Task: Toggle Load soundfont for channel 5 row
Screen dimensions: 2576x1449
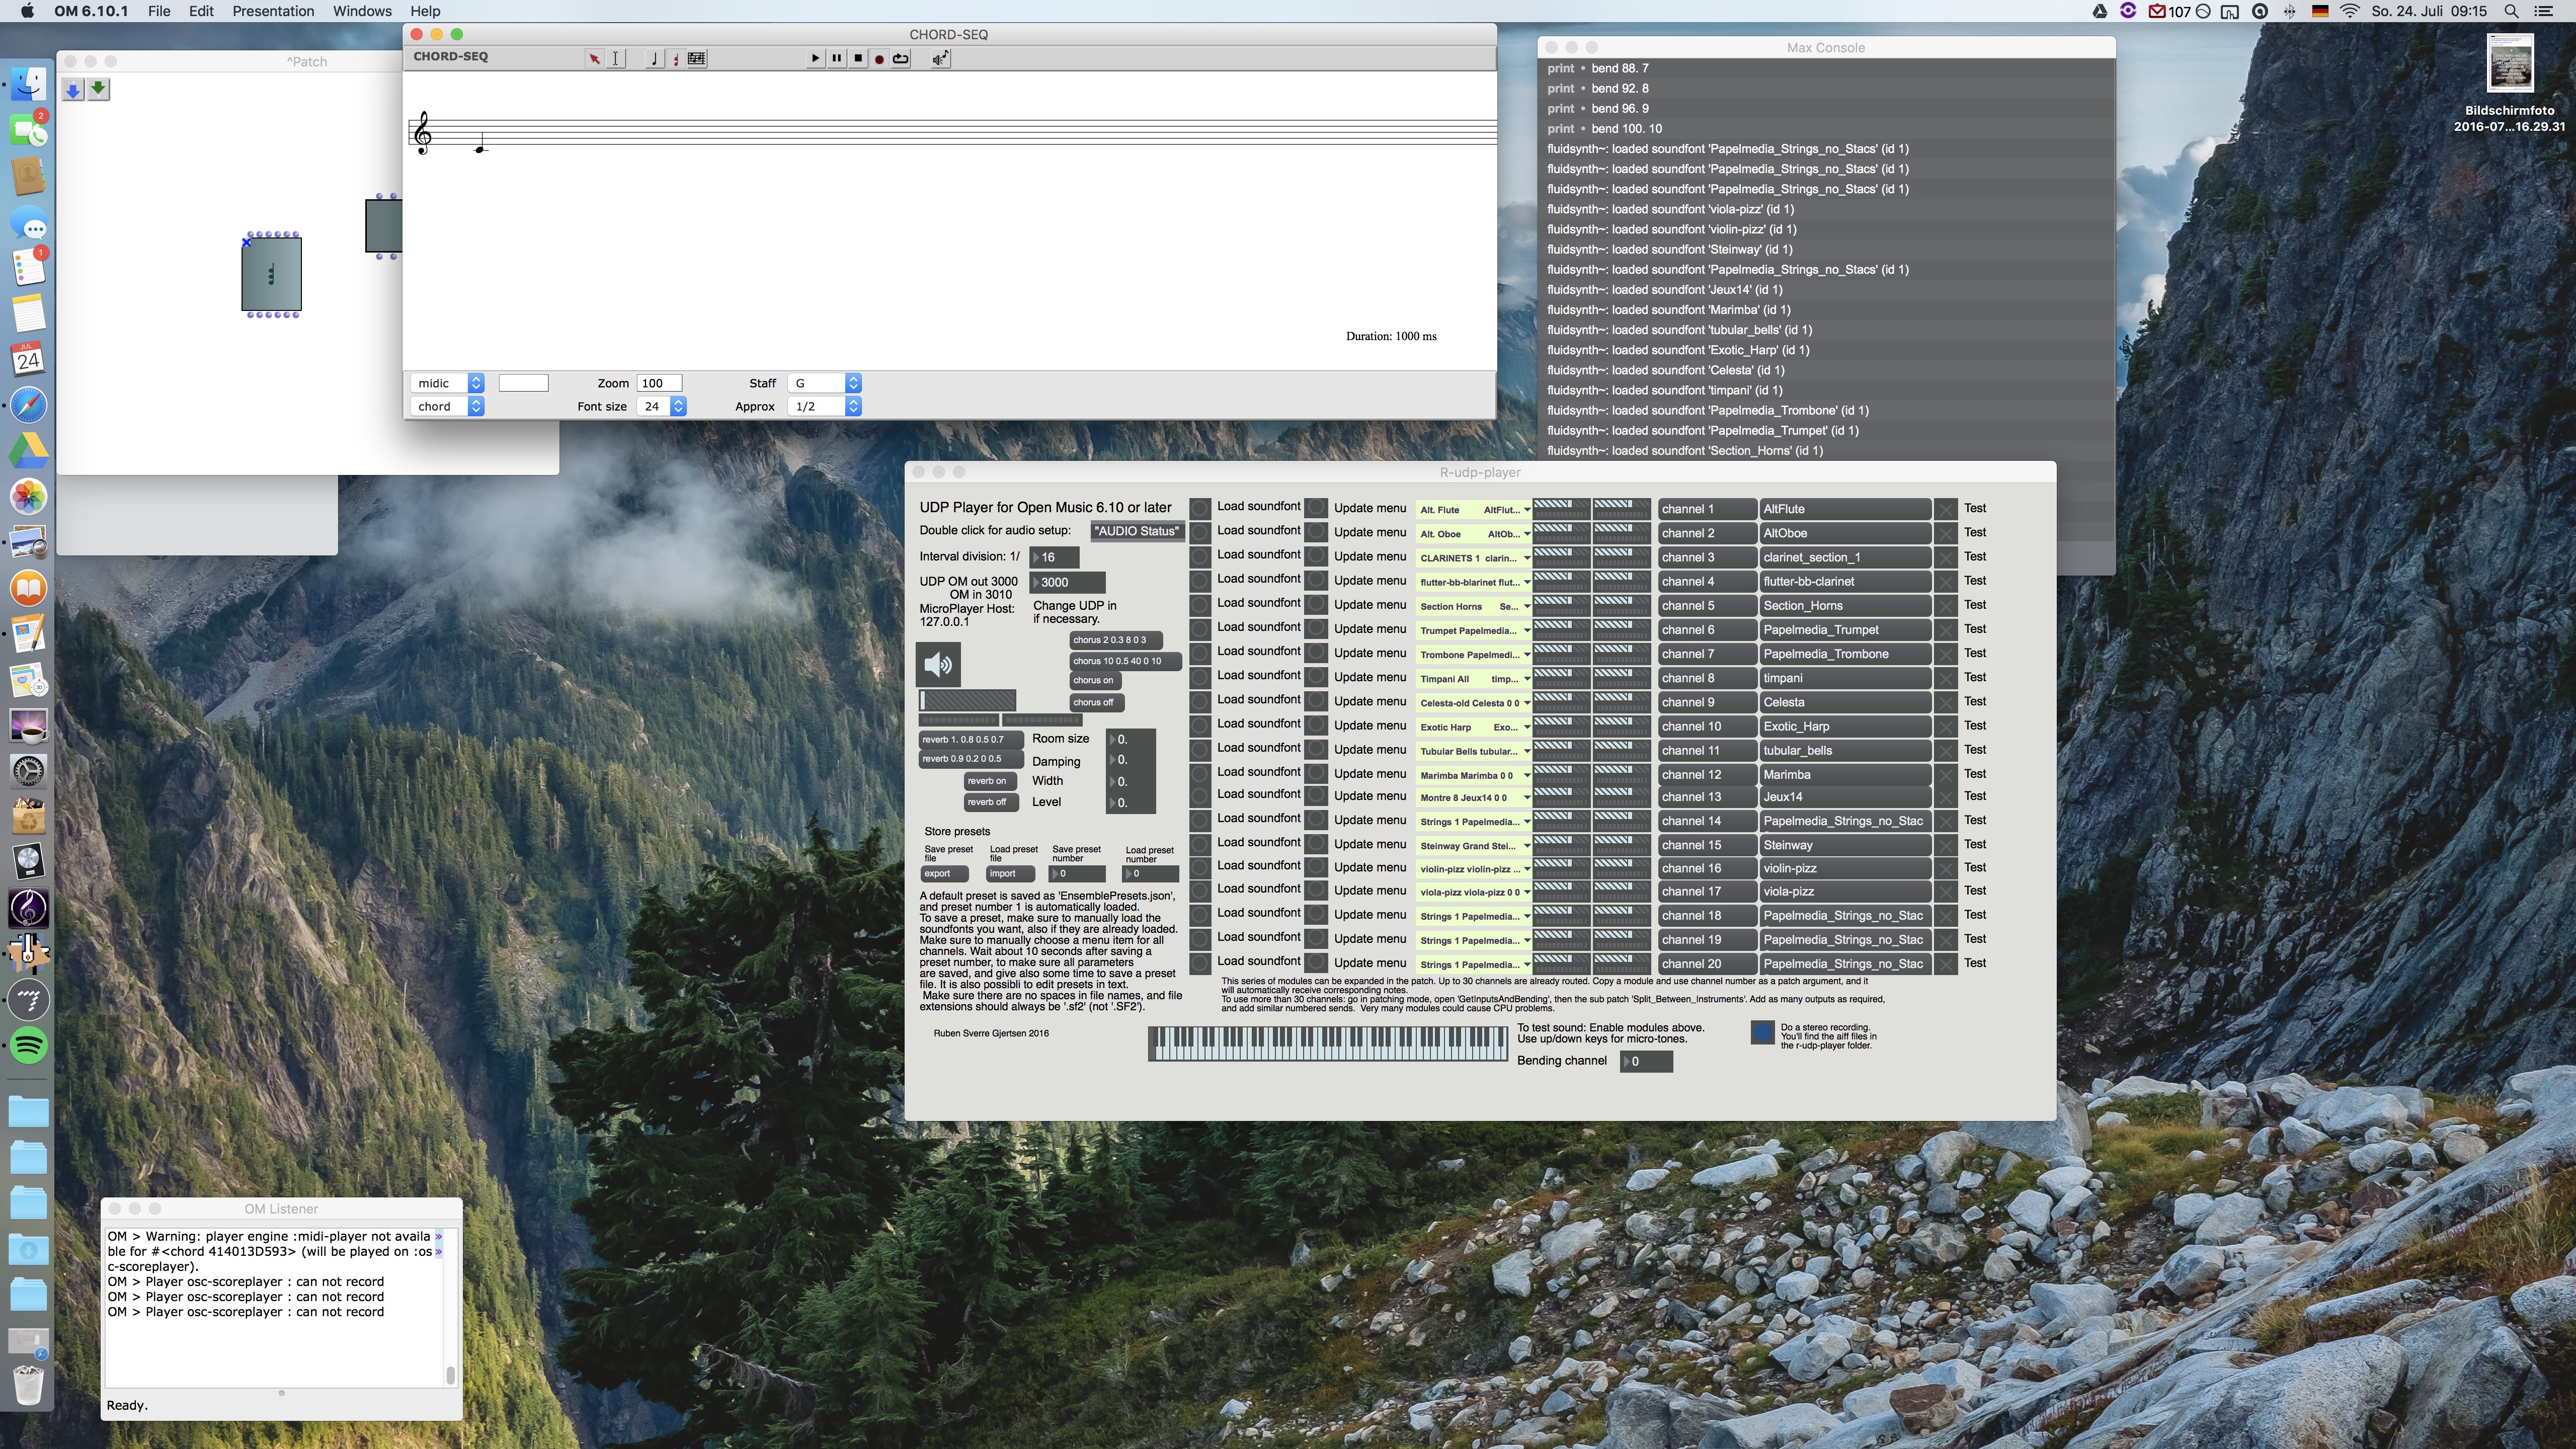Action: point(1200,605)
